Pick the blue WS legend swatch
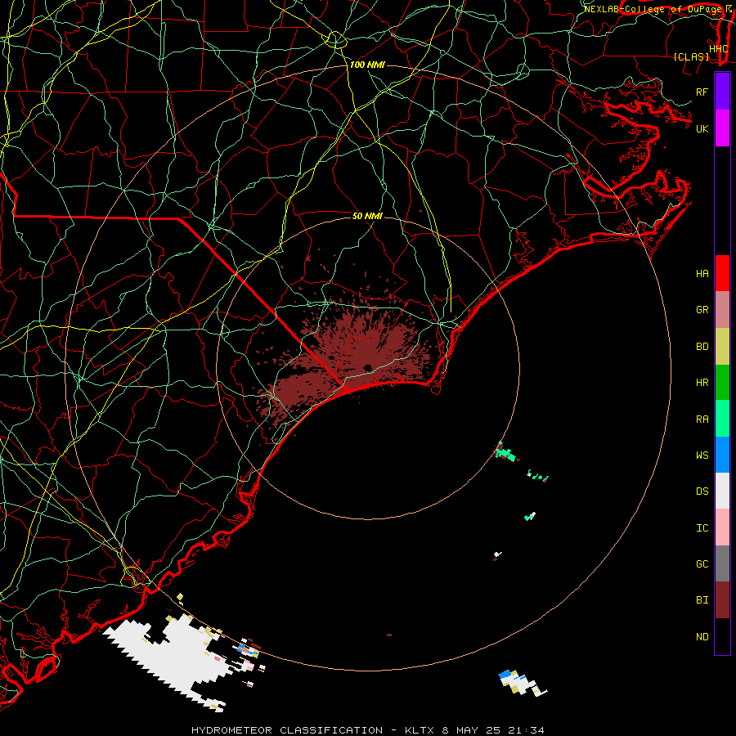Image resolution: width=736 pixels, height=736 pixels. (722, 455)
